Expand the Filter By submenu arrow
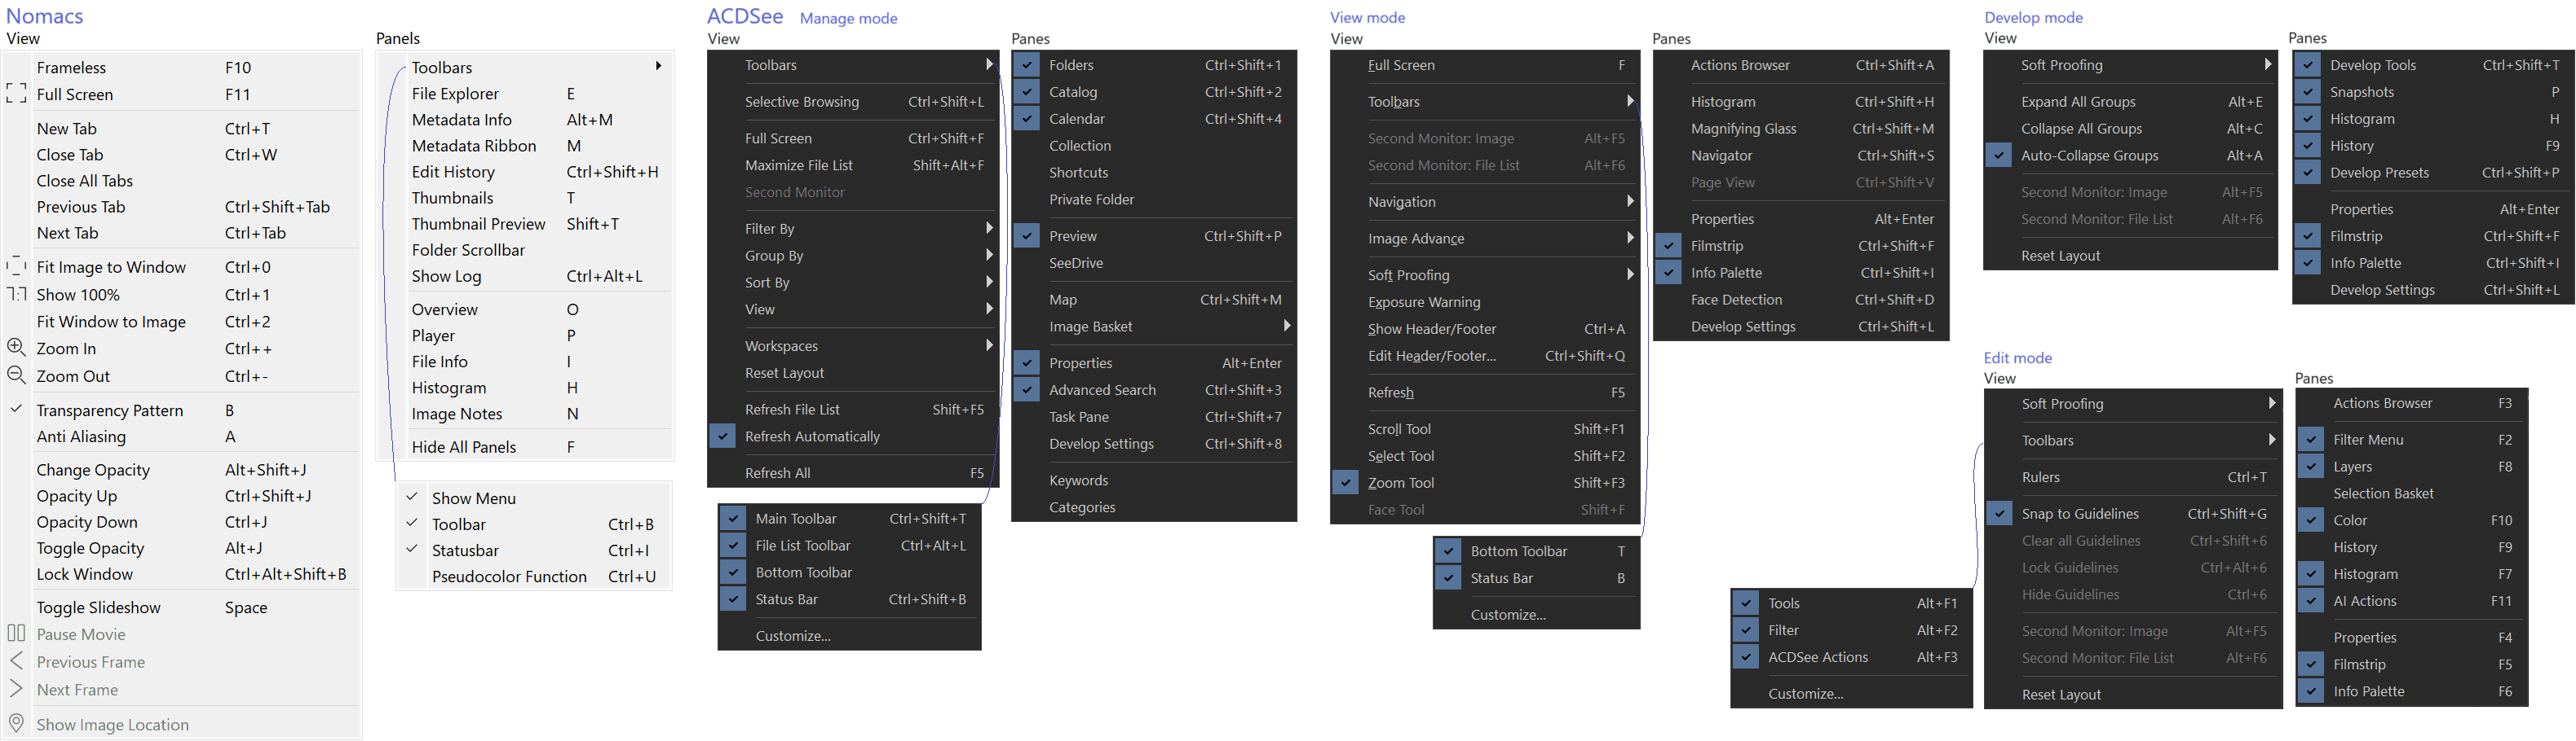2576x741 pixels. click(988, 228)
